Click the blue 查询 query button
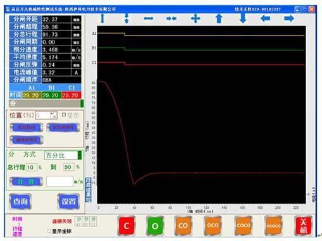The height and width of the screenshot is (241, 322). [20, 201]
